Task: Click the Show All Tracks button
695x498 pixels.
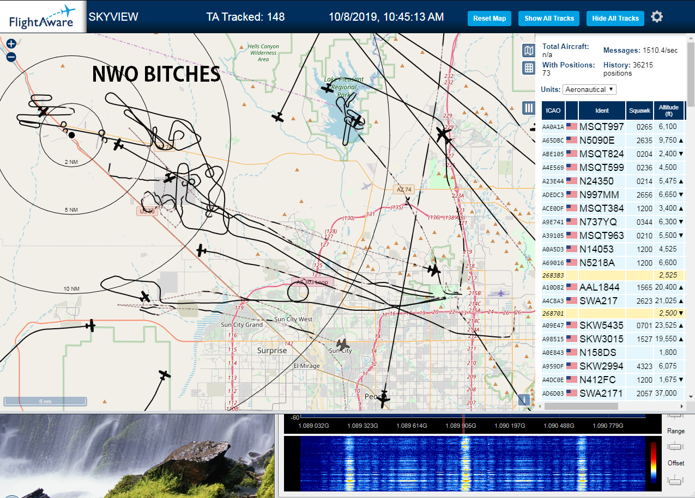Action: pyautogui.click(x=549, y=19)
